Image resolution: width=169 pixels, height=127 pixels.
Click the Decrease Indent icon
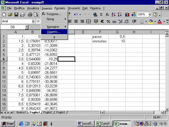134,21
